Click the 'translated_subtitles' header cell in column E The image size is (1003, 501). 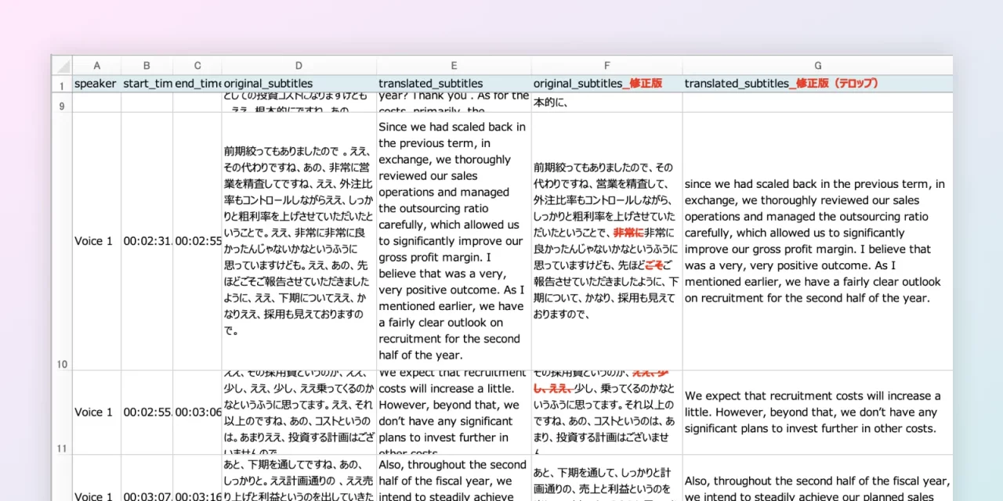[x=454, y=84]
